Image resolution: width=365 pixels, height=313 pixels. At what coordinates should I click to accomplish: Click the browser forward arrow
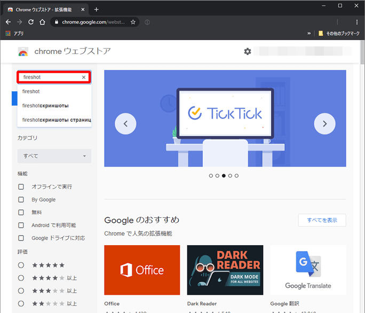[20, 22]
